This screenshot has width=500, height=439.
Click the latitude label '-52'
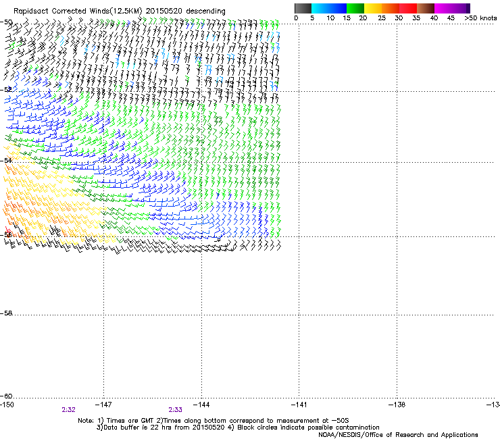6,90
